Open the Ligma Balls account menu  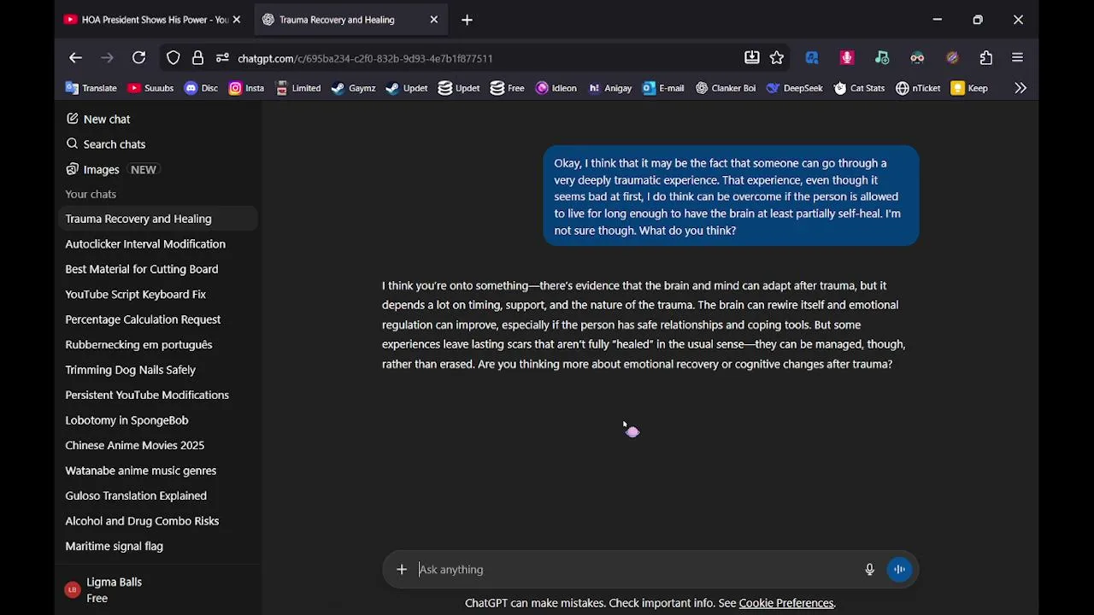click(x=158, y=590)
